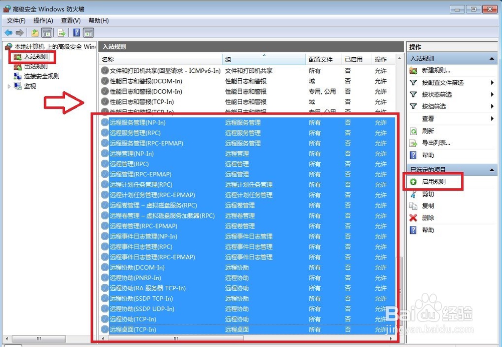Expand the 监视 tree node
Screen dimensions: 502x347
(x=9, y=85)
